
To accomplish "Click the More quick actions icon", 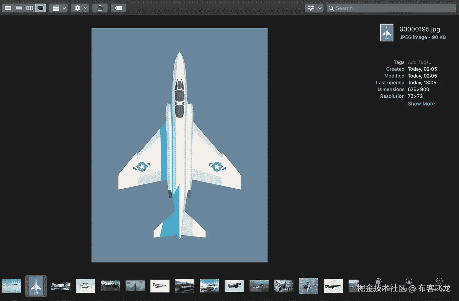I will [439, 281].
